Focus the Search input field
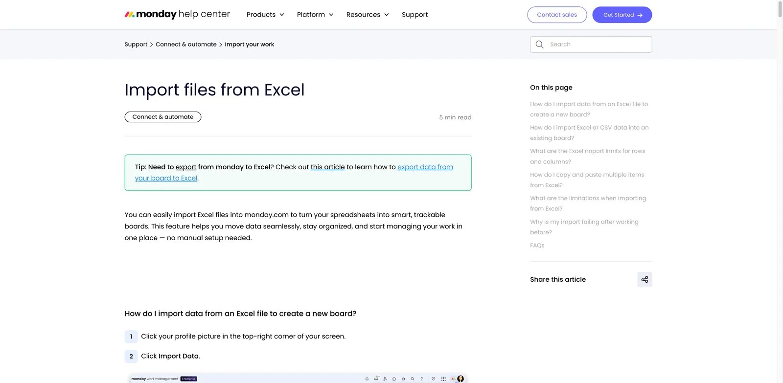The image size is (783, 383). coord(591,45)
